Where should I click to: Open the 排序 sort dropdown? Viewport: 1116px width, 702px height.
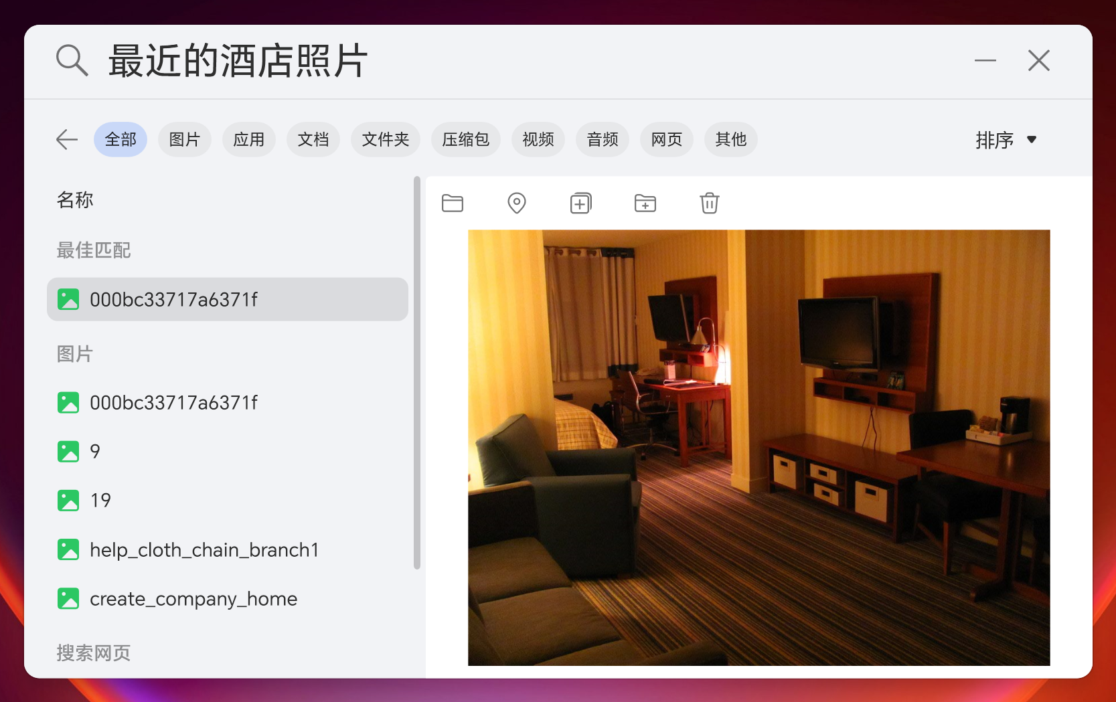tap(1006, 140)
